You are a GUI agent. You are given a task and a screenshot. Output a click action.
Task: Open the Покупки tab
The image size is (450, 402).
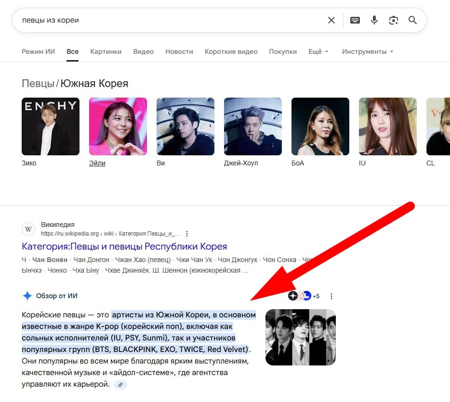click(x=283, y=51)
